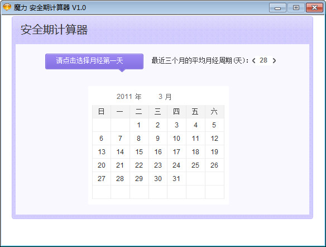Select March 7 in the calendar
Screen dimensions: 326x247
tap(120, 139)
